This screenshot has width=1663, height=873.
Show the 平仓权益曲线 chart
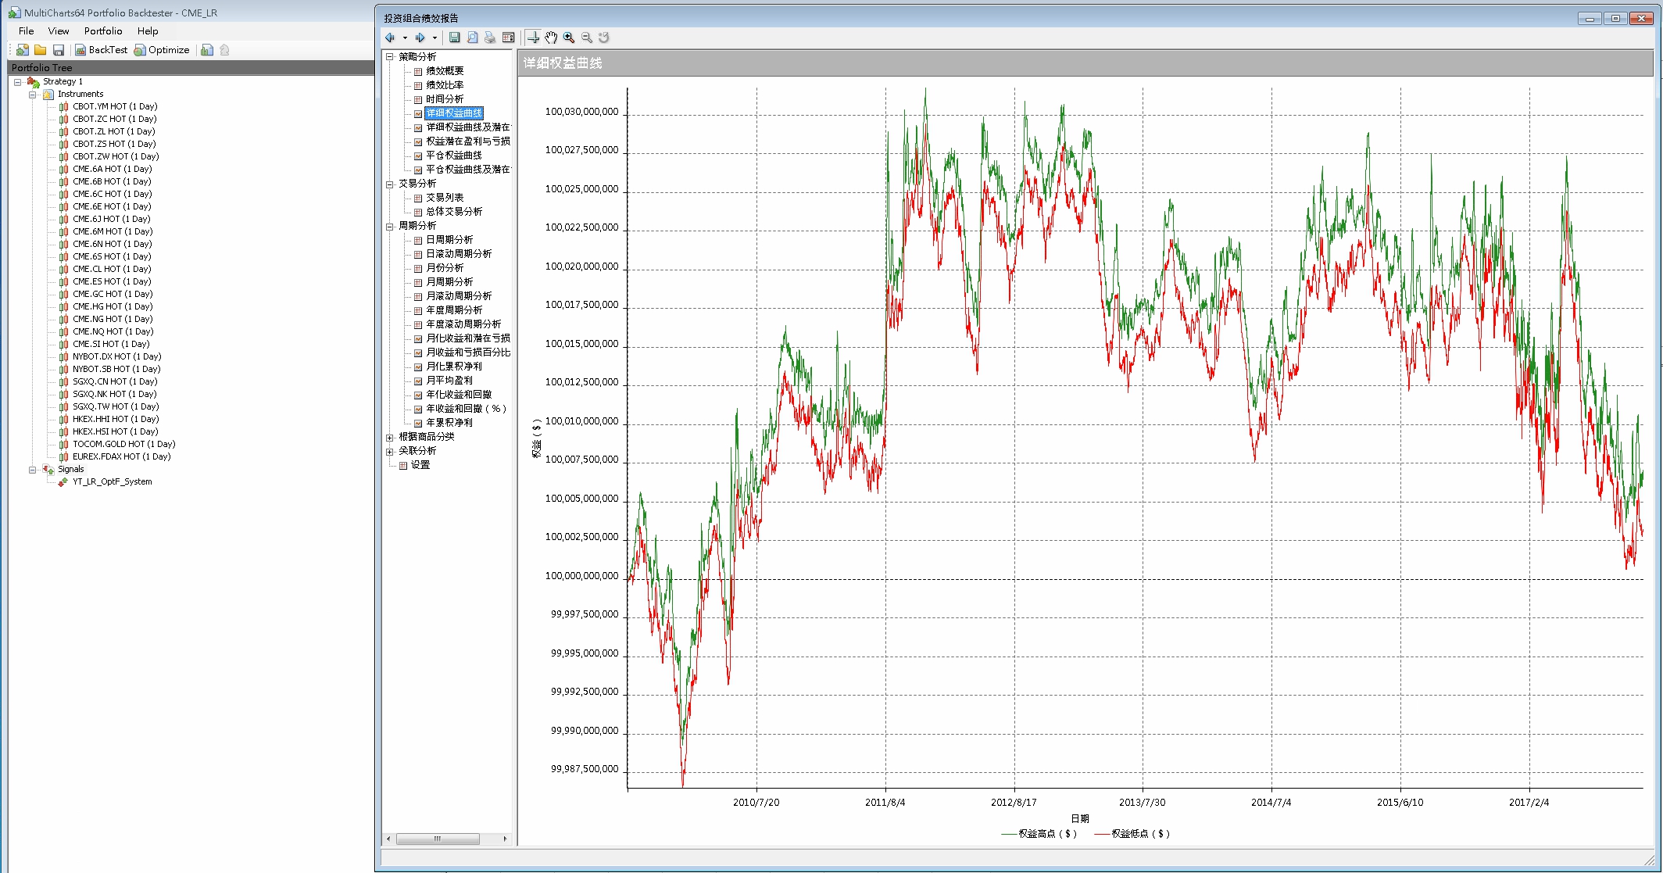pyautogui.click(x=454, y=156)
